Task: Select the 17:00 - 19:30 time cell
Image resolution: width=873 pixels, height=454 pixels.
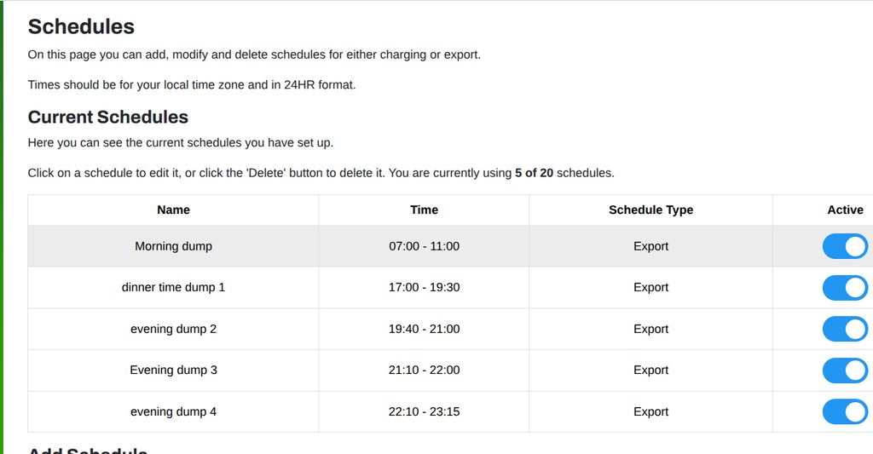Action: click(424, 288)
